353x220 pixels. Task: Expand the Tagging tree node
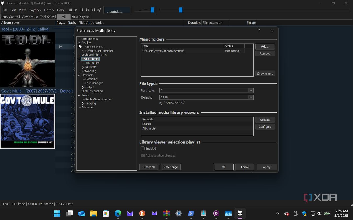coord(83,103)
